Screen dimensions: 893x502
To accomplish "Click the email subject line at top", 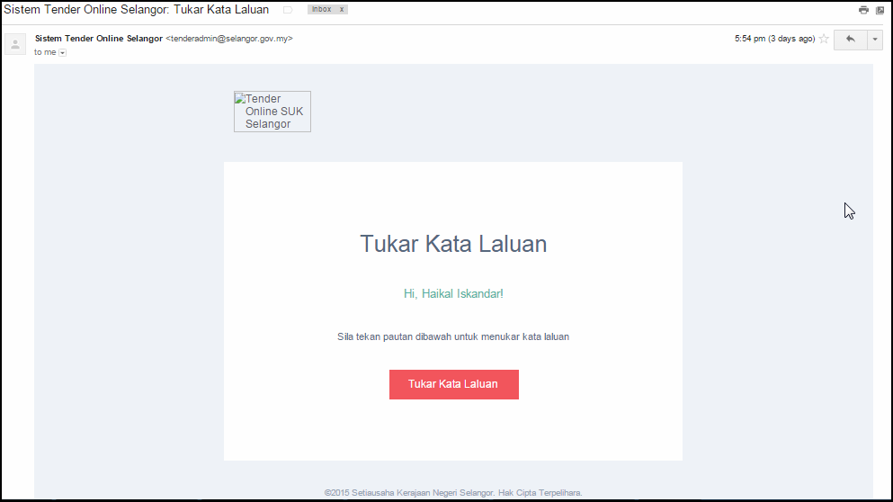I will [137, 10].
